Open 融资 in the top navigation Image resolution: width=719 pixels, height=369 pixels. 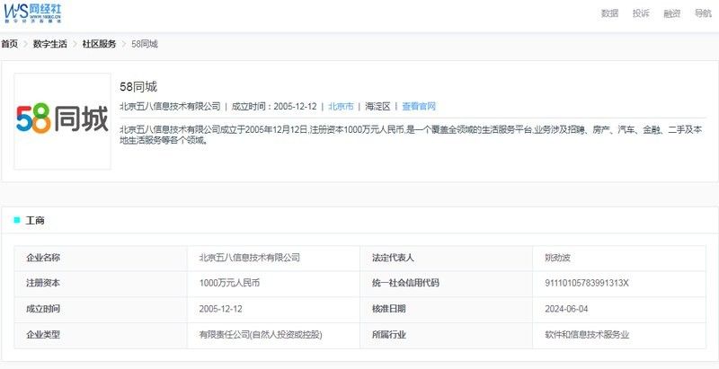671,13
